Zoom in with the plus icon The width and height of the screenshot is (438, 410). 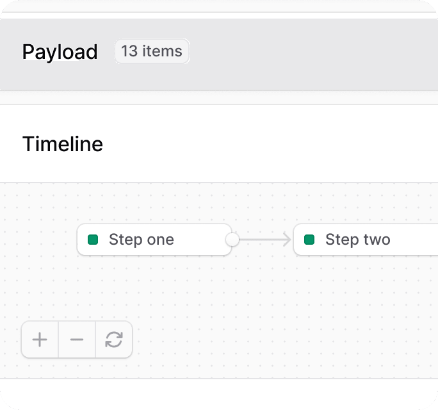40,340
